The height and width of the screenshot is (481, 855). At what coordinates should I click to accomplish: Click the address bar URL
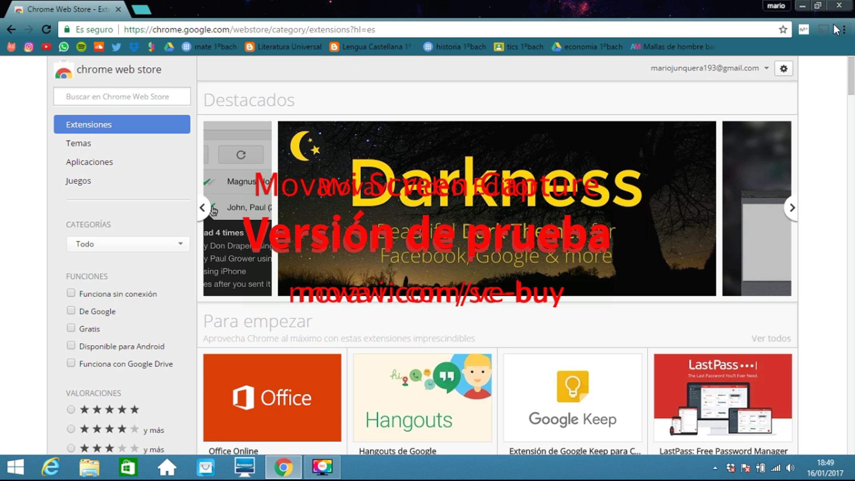(249, 30)
